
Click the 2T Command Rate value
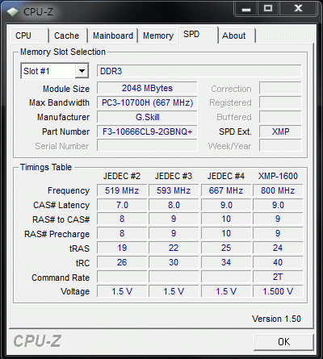(278, 277)
